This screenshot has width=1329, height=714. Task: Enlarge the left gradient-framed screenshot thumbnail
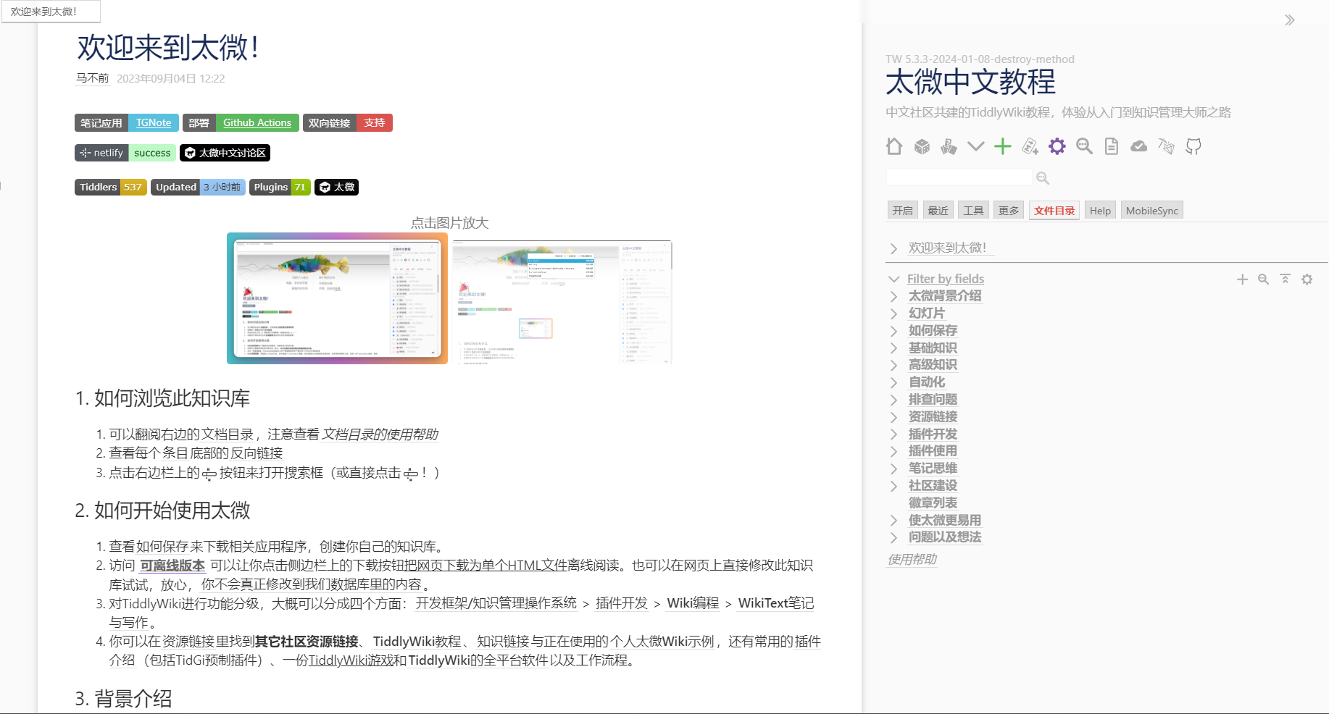(x=337, y=298)
